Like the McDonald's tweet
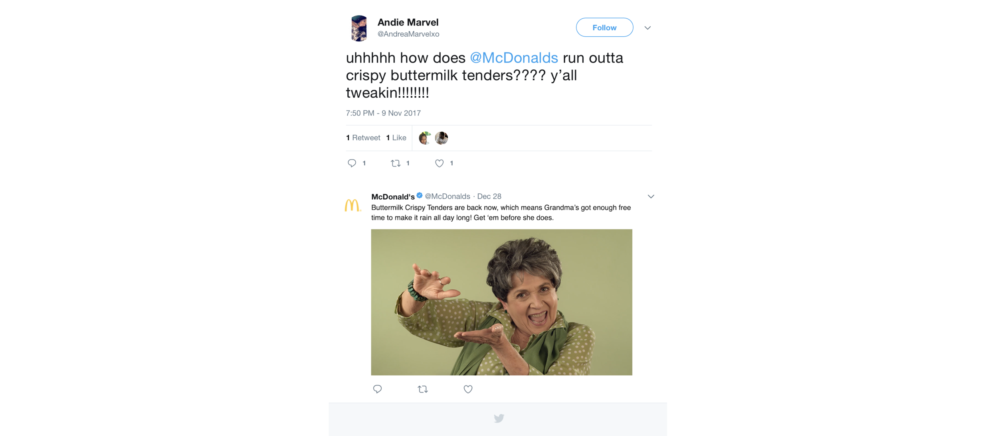998x436 pixels. click(x=468, y=389)
